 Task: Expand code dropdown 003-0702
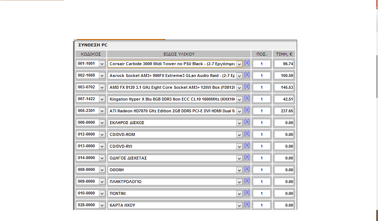pos(102,88)
